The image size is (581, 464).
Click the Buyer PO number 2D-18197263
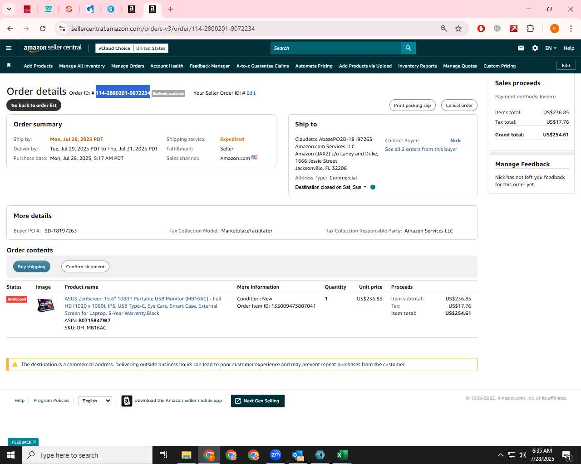pos(60,231)
